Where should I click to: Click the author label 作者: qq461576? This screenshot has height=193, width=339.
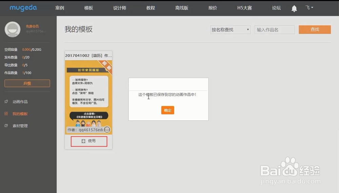(85, 130)
